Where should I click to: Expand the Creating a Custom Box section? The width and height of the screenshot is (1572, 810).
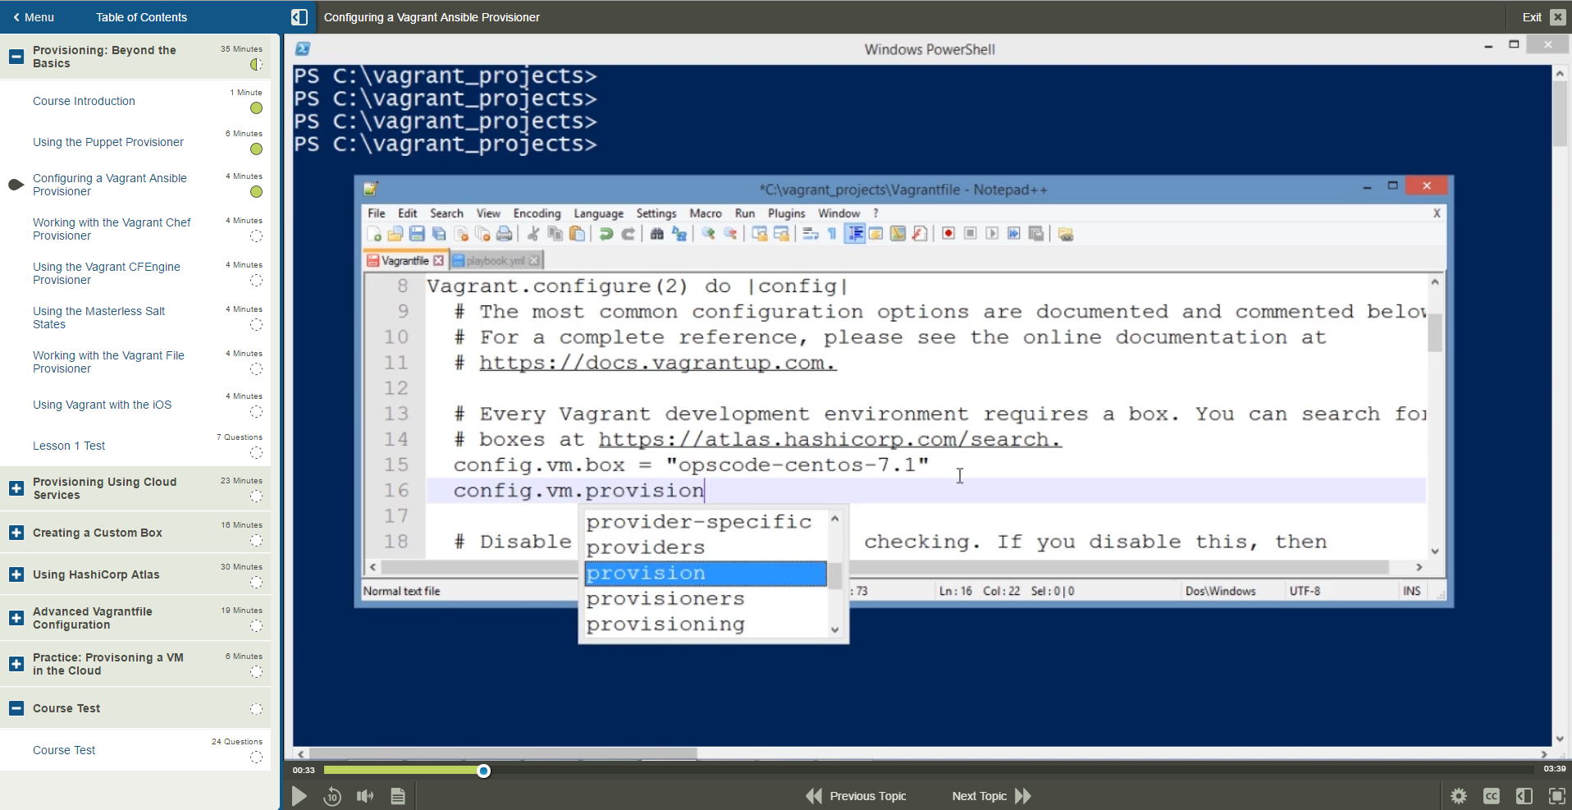pos(16,533)
